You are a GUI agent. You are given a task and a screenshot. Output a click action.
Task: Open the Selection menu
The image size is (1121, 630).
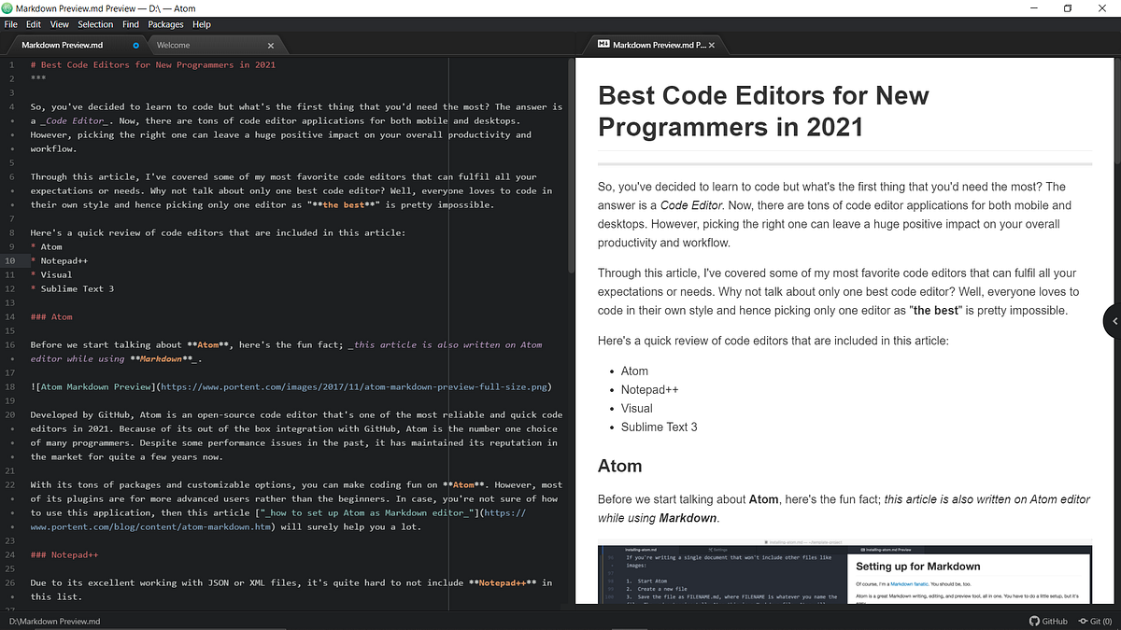[x=95, y=24]
